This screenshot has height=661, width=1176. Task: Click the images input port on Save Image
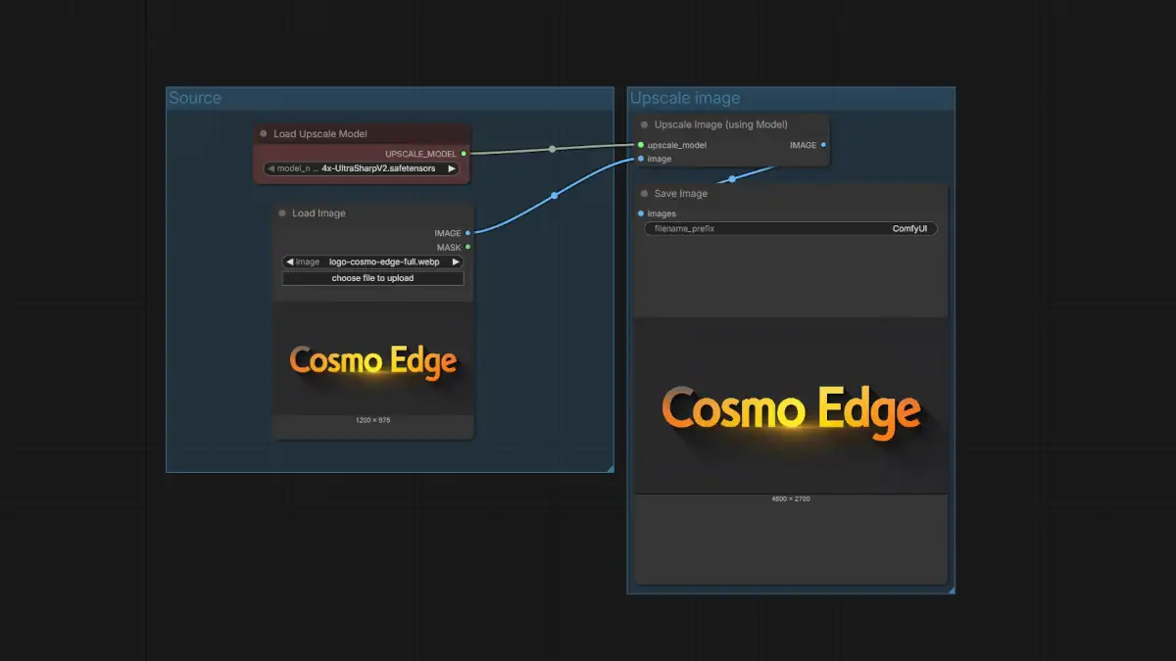click(x=641, y=213)
